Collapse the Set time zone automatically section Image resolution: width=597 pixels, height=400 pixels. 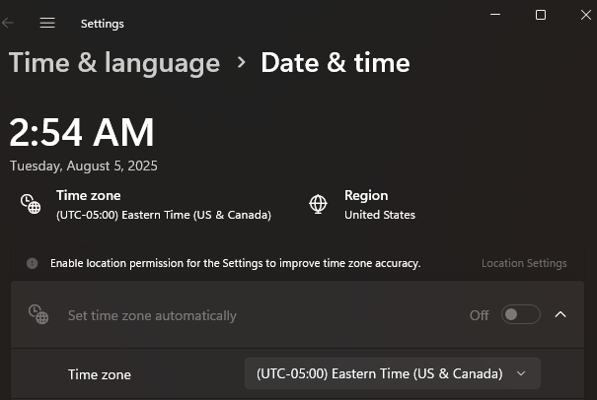(x=560, y=314)
